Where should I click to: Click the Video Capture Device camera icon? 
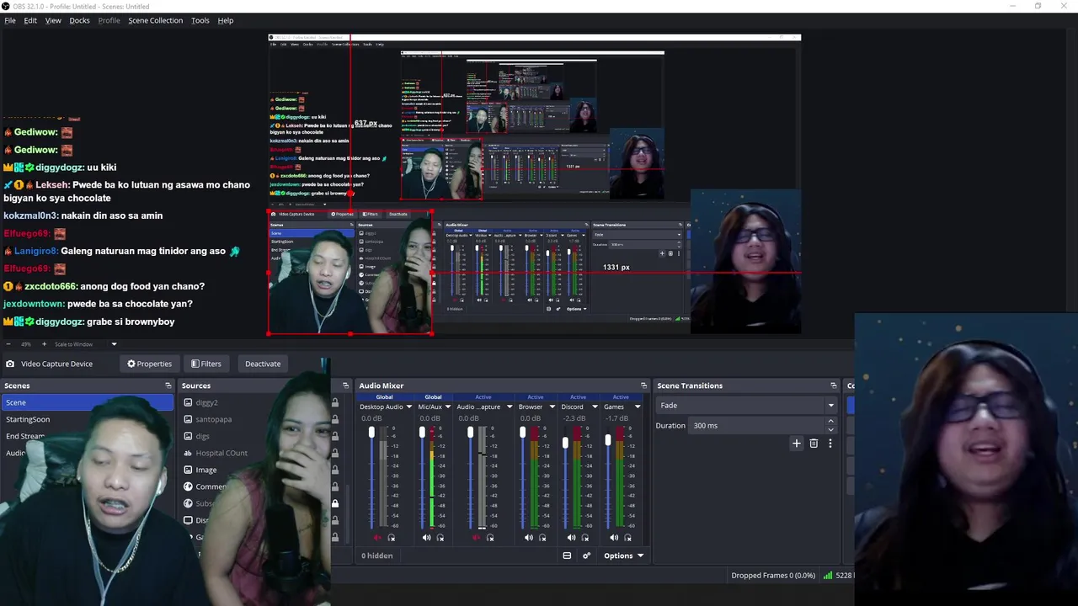(x=10, y=364)
